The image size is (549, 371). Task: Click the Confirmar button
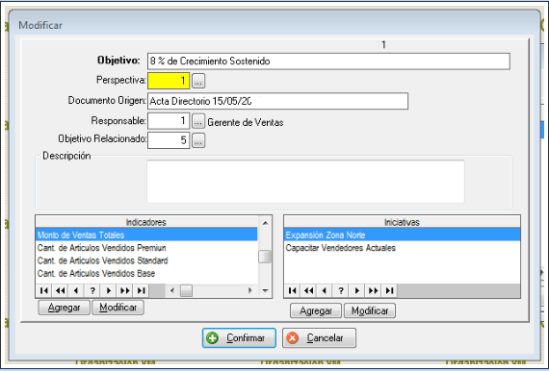[x=239, y=337]
